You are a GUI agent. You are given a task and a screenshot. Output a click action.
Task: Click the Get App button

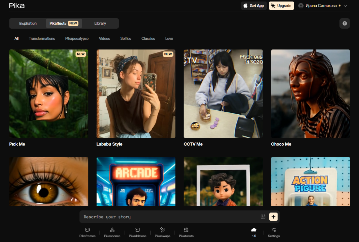pos(254,6)
